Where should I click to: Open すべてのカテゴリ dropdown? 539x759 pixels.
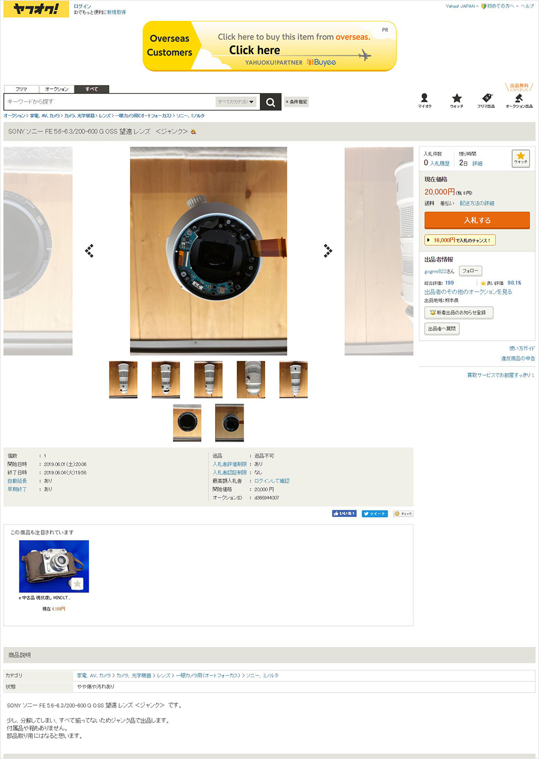pyautogui.click(x=236, y=102)
